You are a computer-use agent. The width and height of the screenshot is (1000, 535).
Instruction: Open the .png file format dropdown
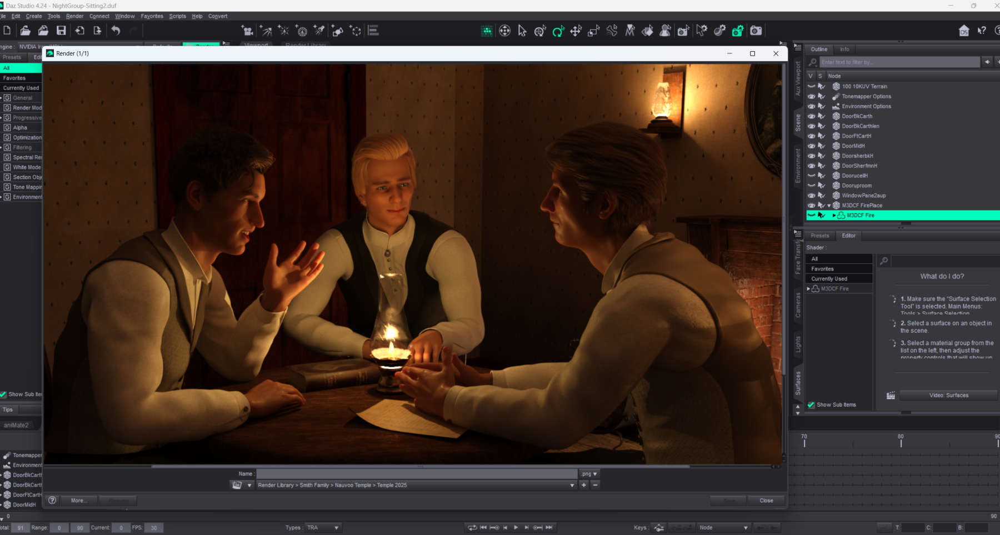(x=589, y=474)
